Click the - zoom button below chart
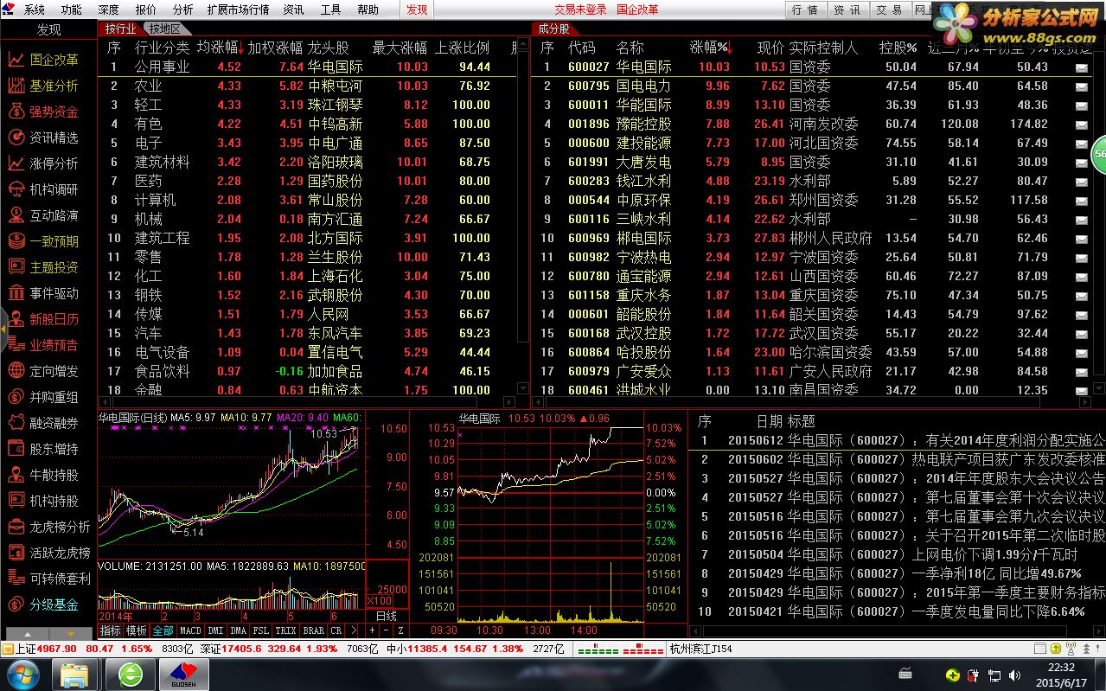Screen dimensions: 1106x691 (387, 630)
